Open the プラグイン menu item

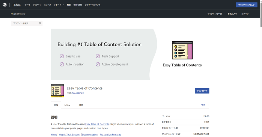pyautogui.click(x=37, y=5)
